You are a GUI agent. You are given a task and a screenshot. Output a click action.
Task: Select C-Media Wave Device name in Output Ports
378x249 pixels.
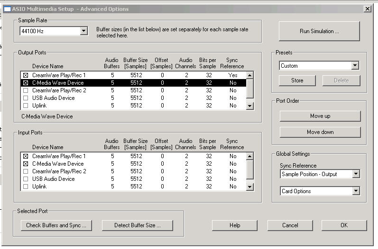[58, 83]
